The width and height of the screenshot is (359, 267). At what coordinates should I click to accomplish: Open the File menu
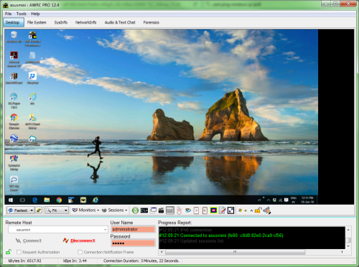click(x=8, y=14)
